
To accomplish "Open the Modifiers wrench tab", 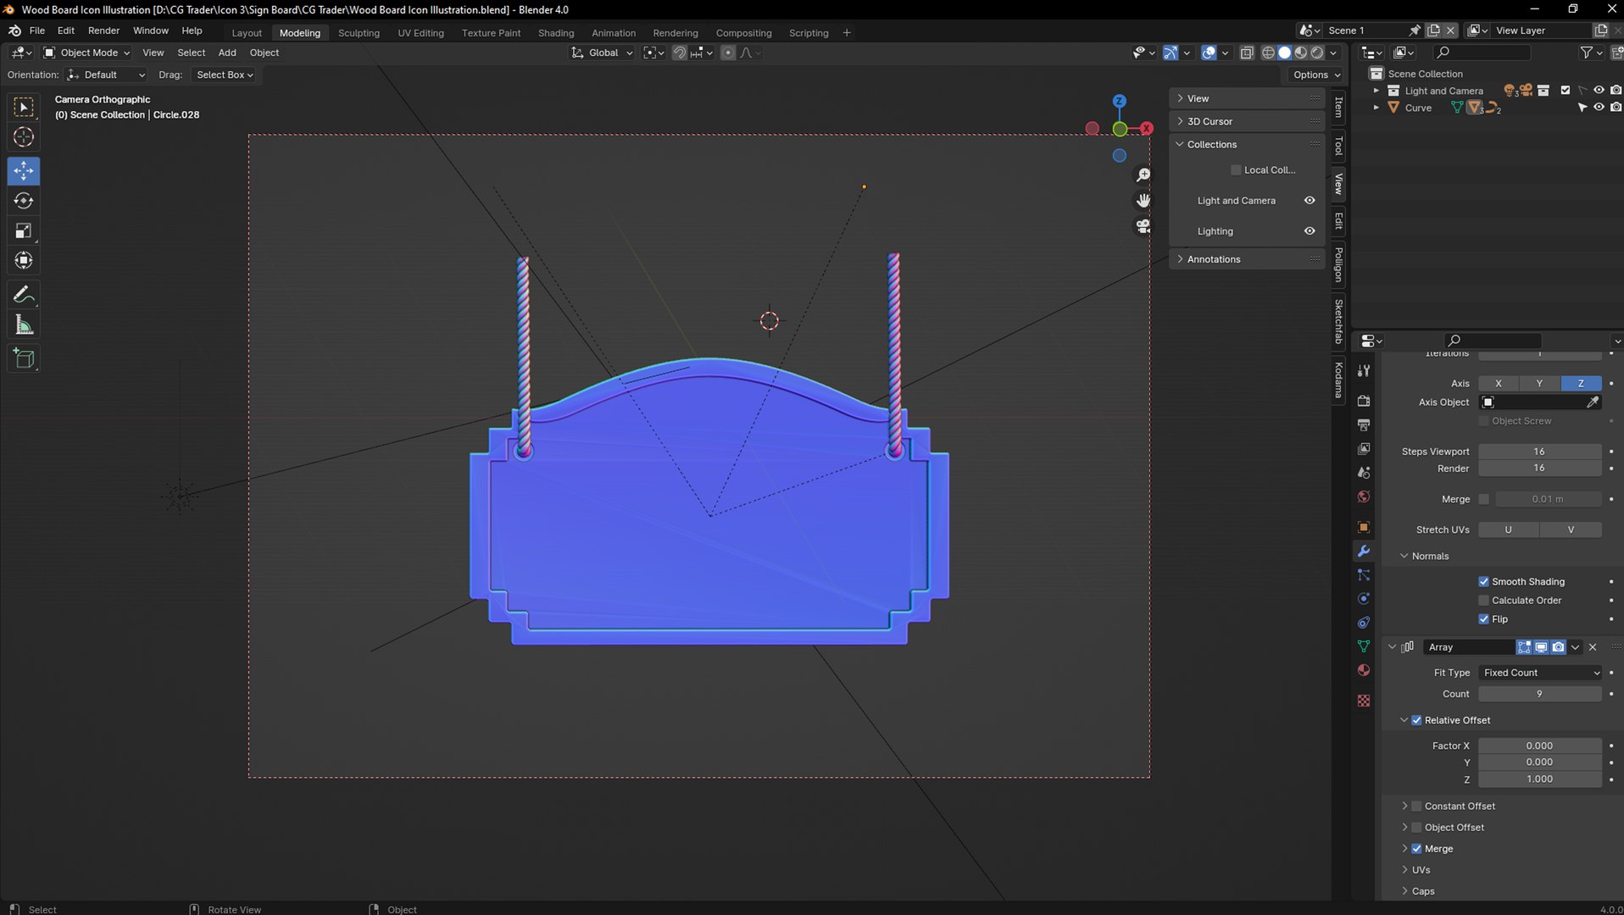I will (x=1363, y=552).
